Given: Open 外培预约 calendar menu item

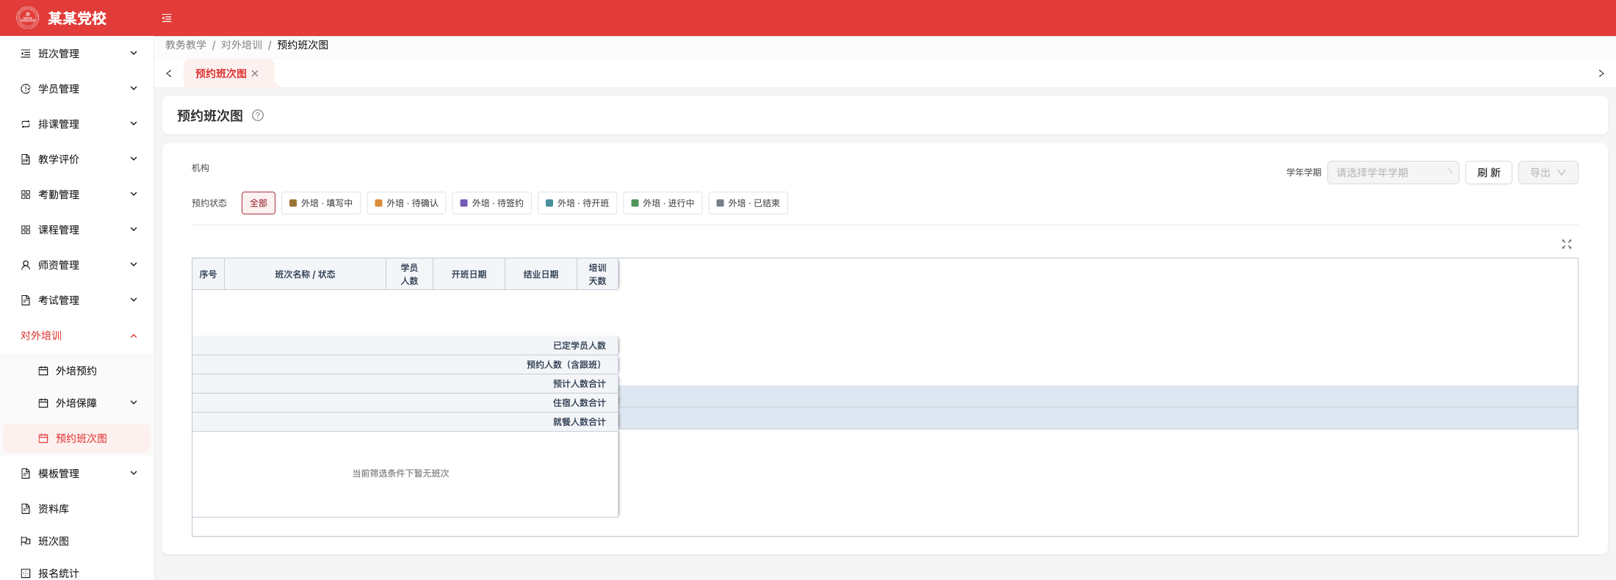Looking at the screenshot, I should coord(76,371).
